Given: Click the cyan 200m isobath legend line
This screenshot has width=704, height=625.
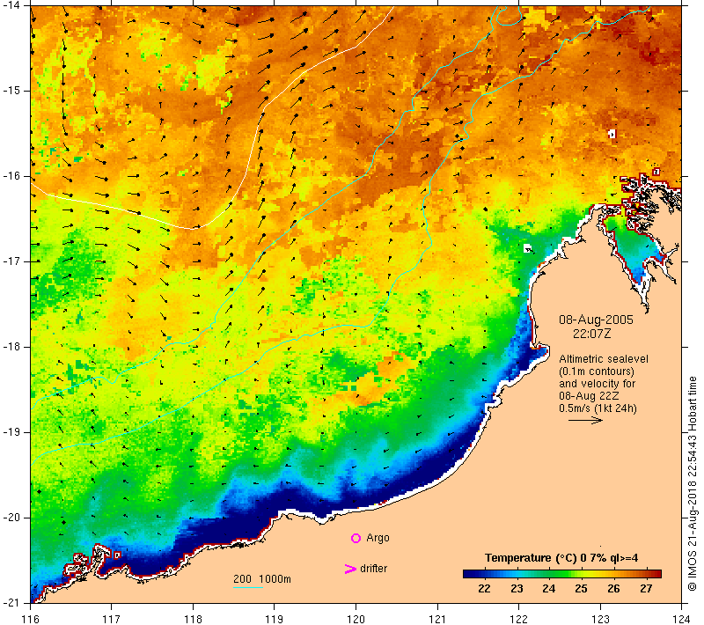Looking at the screenshot, I should click(248, 587).
